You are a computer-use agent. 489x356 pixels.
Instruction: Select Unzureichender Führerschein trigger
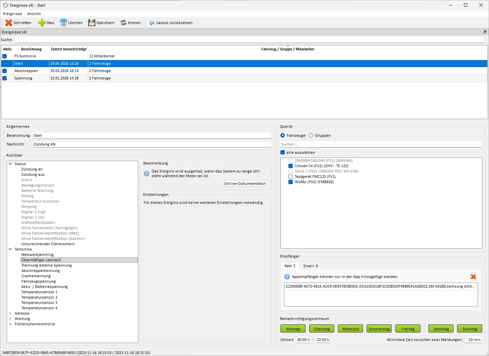click(x=48, y=244)
